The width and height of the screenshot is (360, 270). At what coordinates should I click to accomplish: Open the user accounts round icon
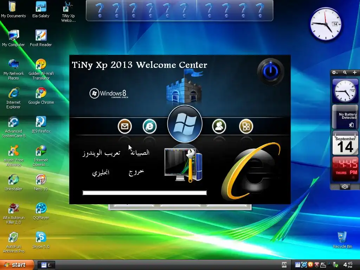(219, 126)
